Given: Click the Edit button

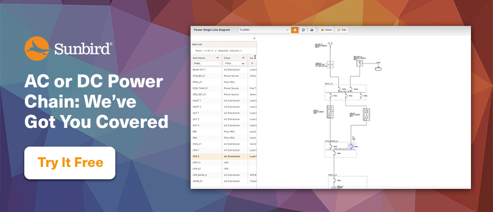Looking at the screenshot, I should (341, 30).
